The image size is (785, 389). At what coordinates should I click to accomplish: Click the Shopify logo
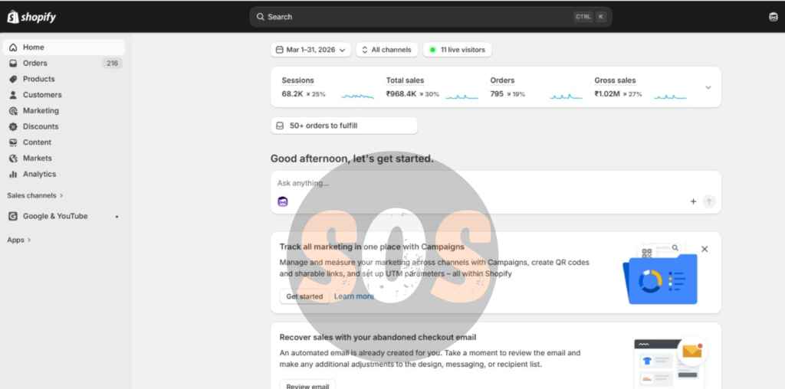pyautogui.click(x=31, y=17)
